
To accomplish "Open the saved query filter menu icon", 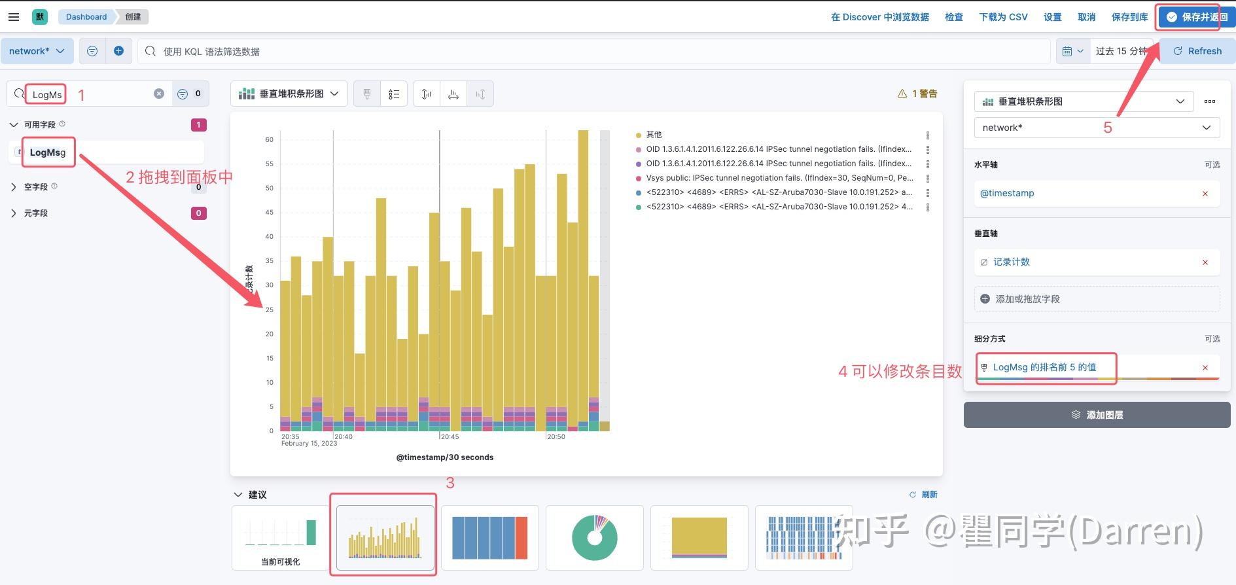I will pyautogui.click(x=92, y=51).
